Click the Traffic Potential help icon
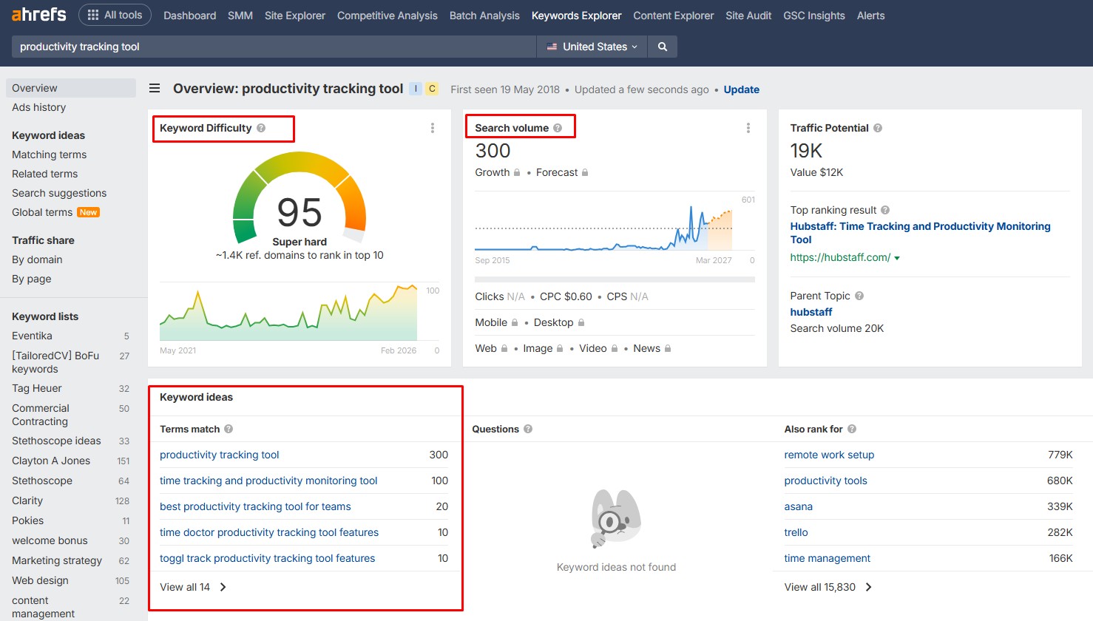 tap(878, 127)
